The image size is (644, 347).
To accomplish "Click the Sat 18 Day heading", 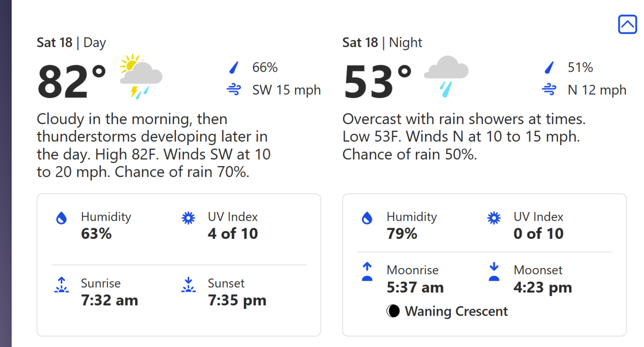I will tap(71, 42).
